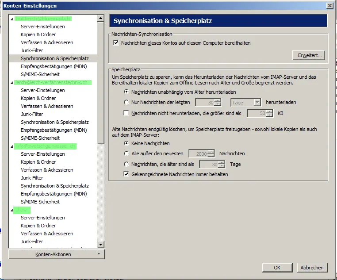Select Nur Nachrichten der letzten radio

point(126,102)
